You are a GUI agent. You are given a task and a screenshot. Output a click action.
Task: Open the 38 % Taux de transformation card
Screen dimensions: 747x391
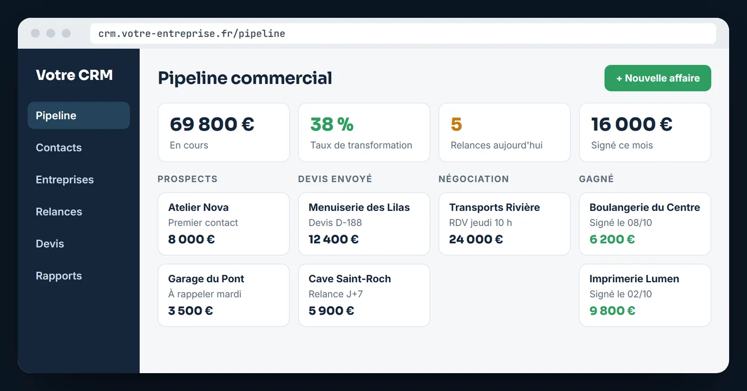364,132
